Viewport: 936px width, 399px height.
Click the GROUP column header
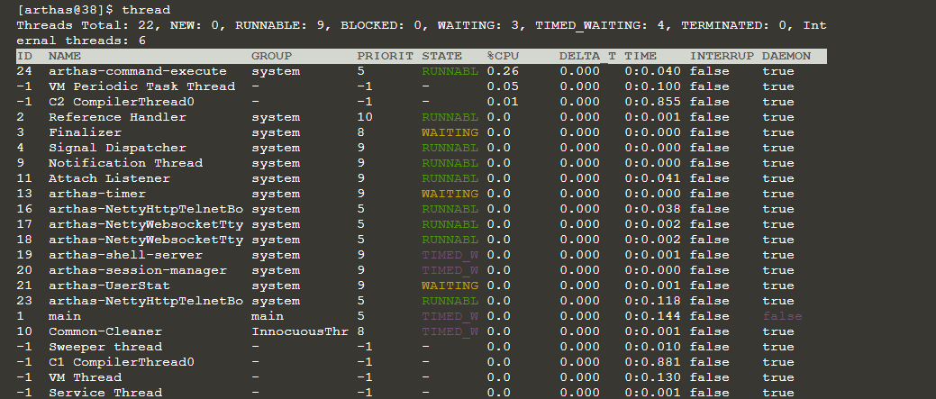tap(271, 56)
